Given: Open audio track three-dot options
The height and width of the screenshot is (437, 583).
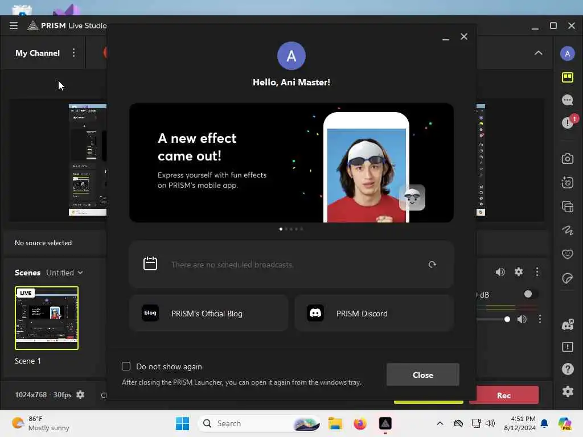Looking at the screenshot, I should (540, 319).
